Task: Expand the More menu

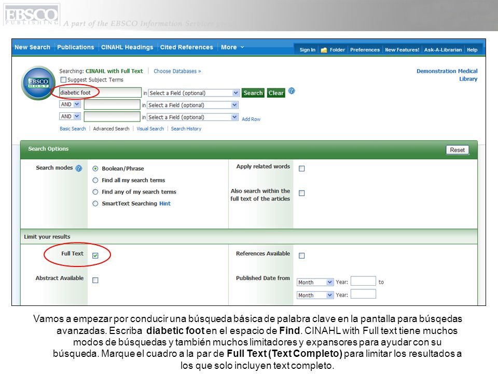Action: [x=232, y=47]
